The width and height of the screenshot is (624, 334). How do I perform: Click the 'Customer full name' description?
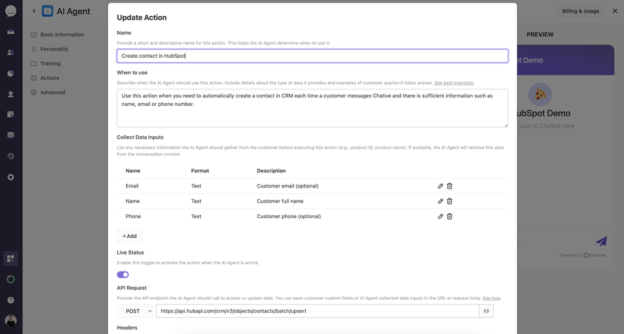tap(280, 201)
